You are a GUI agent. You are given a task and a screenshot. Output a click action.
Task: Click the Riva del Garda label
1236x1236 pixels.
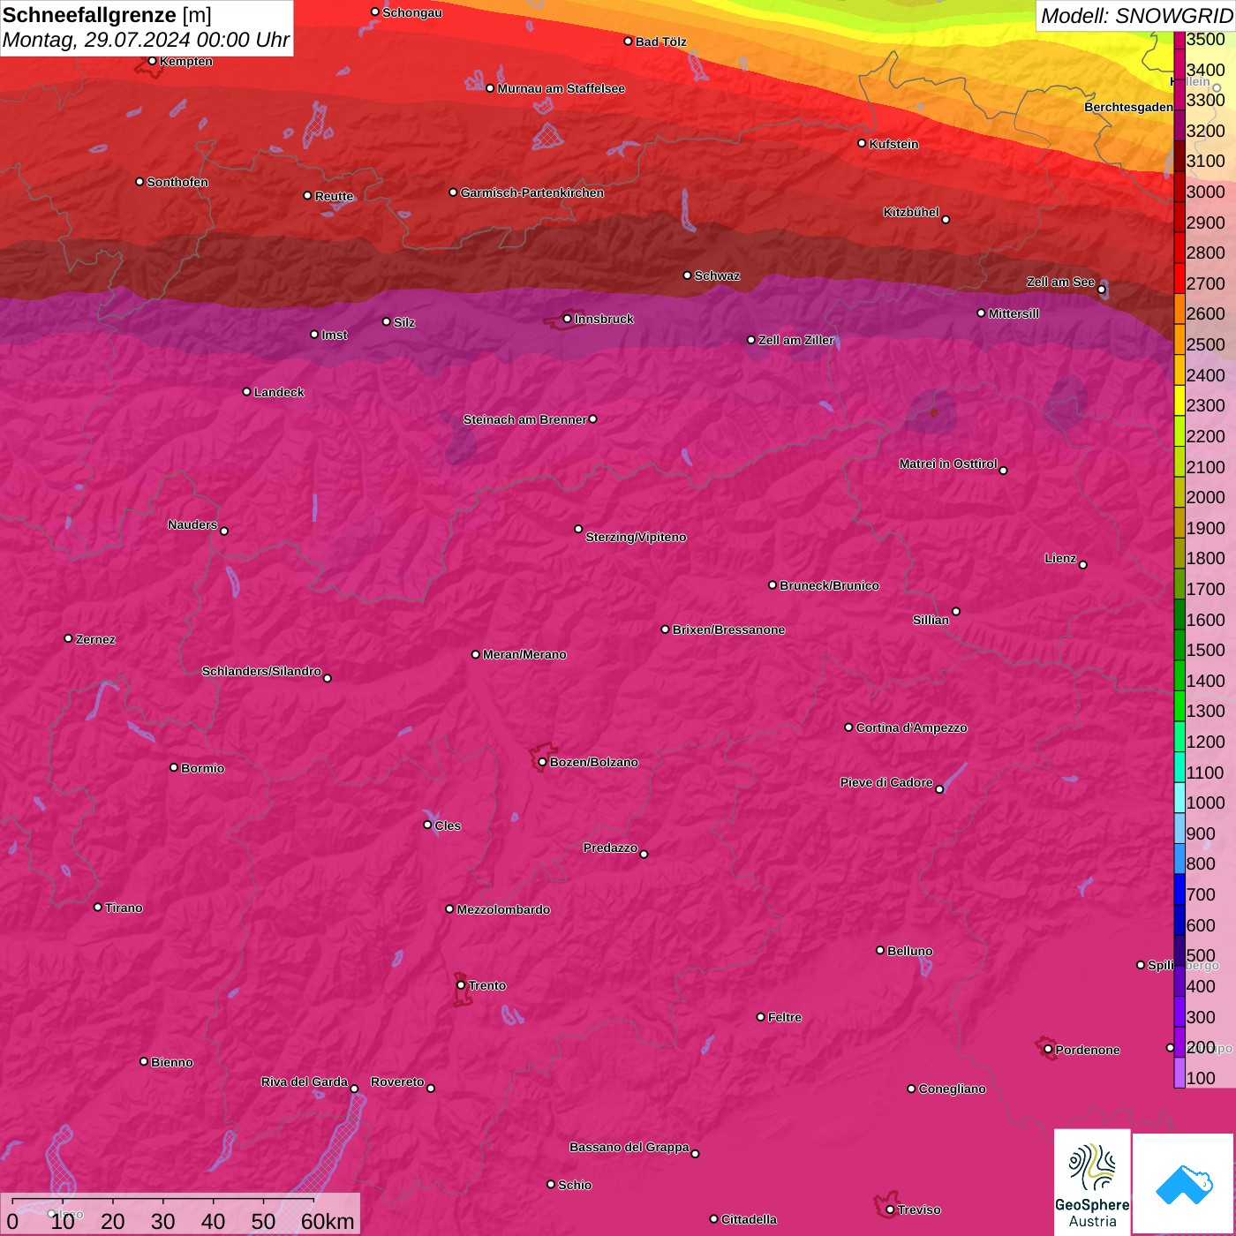click(304, 1081)
